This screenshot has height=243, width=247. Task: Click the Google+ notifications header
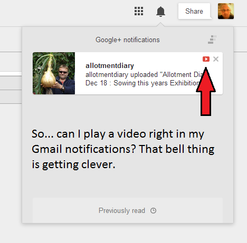(128, 40)
